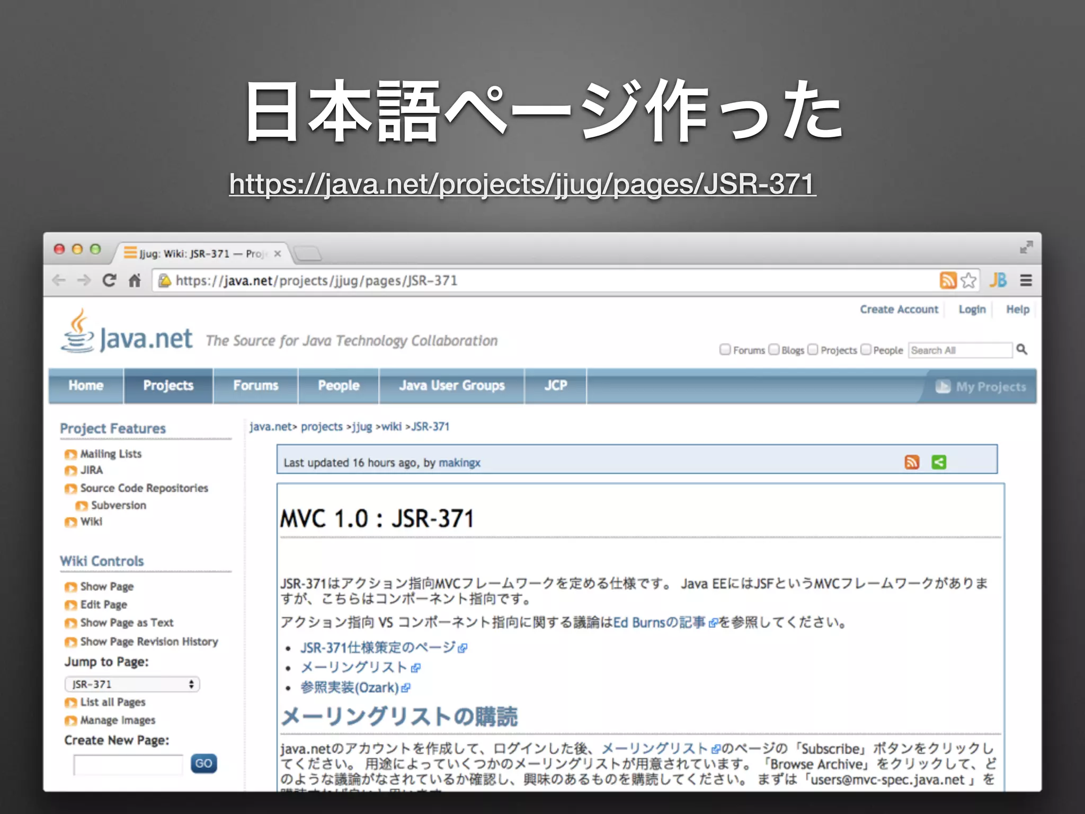The image size is (1085, 814).
Task: Click the Login link
Action: 972,309
